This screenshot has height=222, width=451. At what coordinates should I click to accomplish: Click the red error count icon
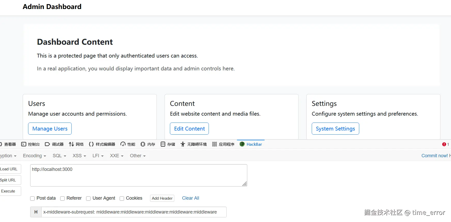pyautogui.click(x=444, y=144)
